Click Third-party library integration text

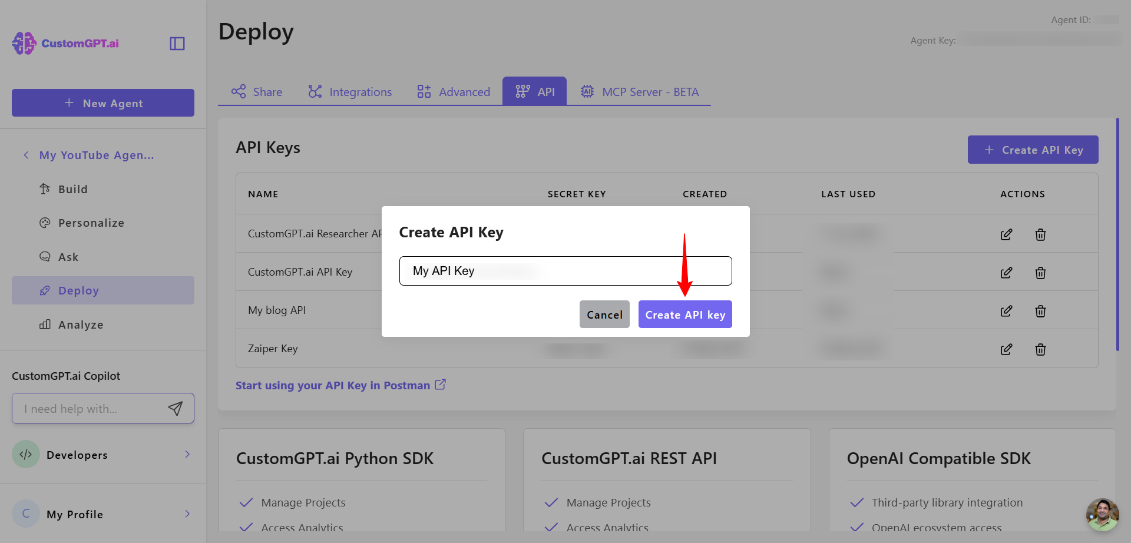point(947,503)
